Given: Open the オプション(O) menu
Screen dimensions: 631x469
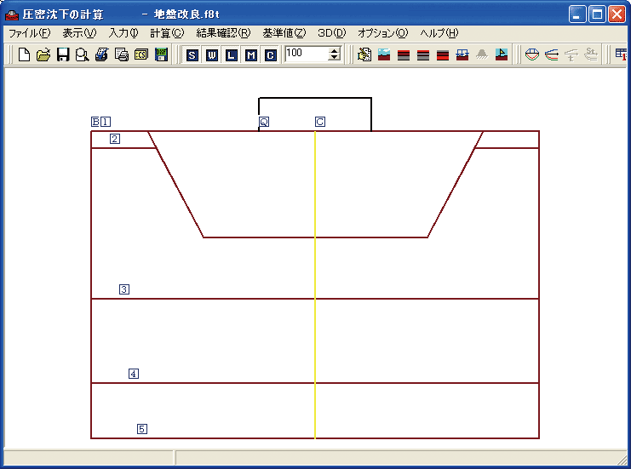Looking at the screenshot, I should pyautogui.click(x=382, y=33).
